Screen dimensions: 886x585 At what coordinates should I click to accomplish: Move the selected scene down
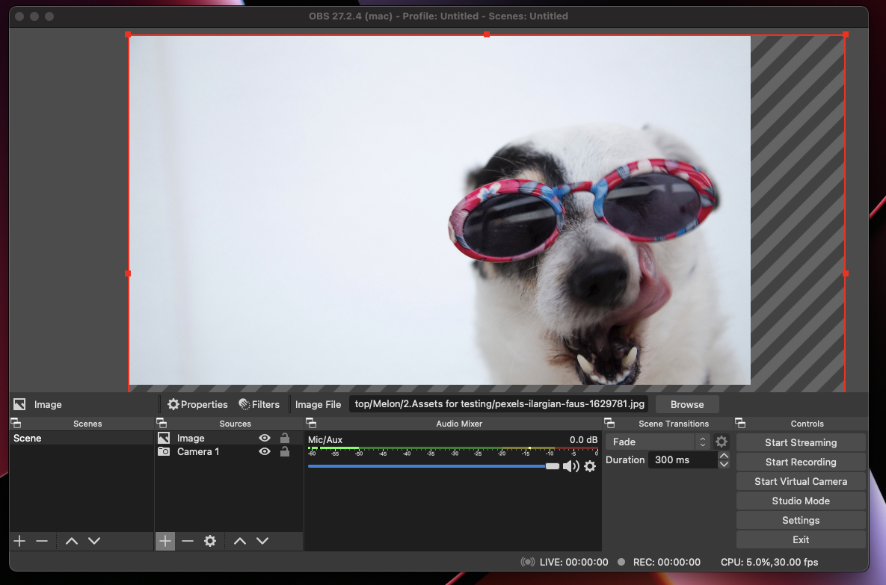(94, 541)
